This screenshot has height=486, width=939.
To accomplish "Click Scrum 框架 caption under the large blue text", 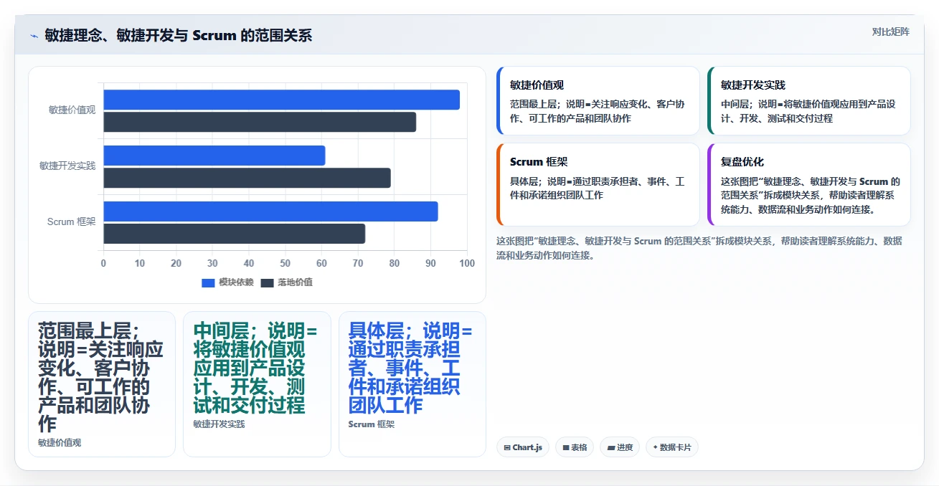I will (372, 424).
